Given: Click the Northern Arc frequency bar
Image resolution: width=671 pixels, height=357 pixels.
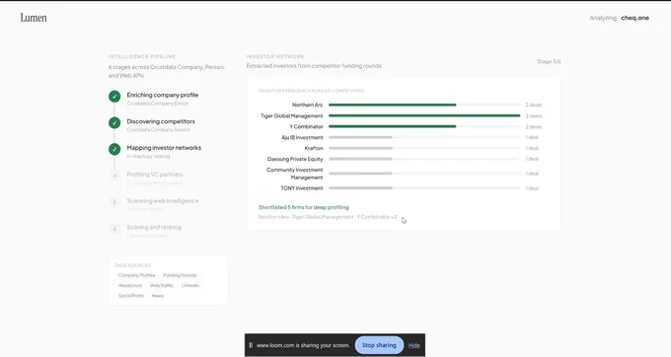Looking at the screenshot, I should pyautogui.click(x=424, y=105).
